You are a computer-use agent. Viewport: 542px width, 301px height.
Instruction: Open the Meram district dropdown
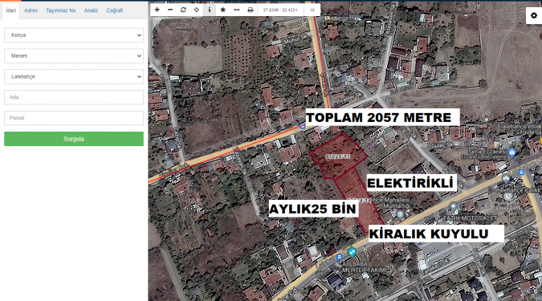[74, 56]
